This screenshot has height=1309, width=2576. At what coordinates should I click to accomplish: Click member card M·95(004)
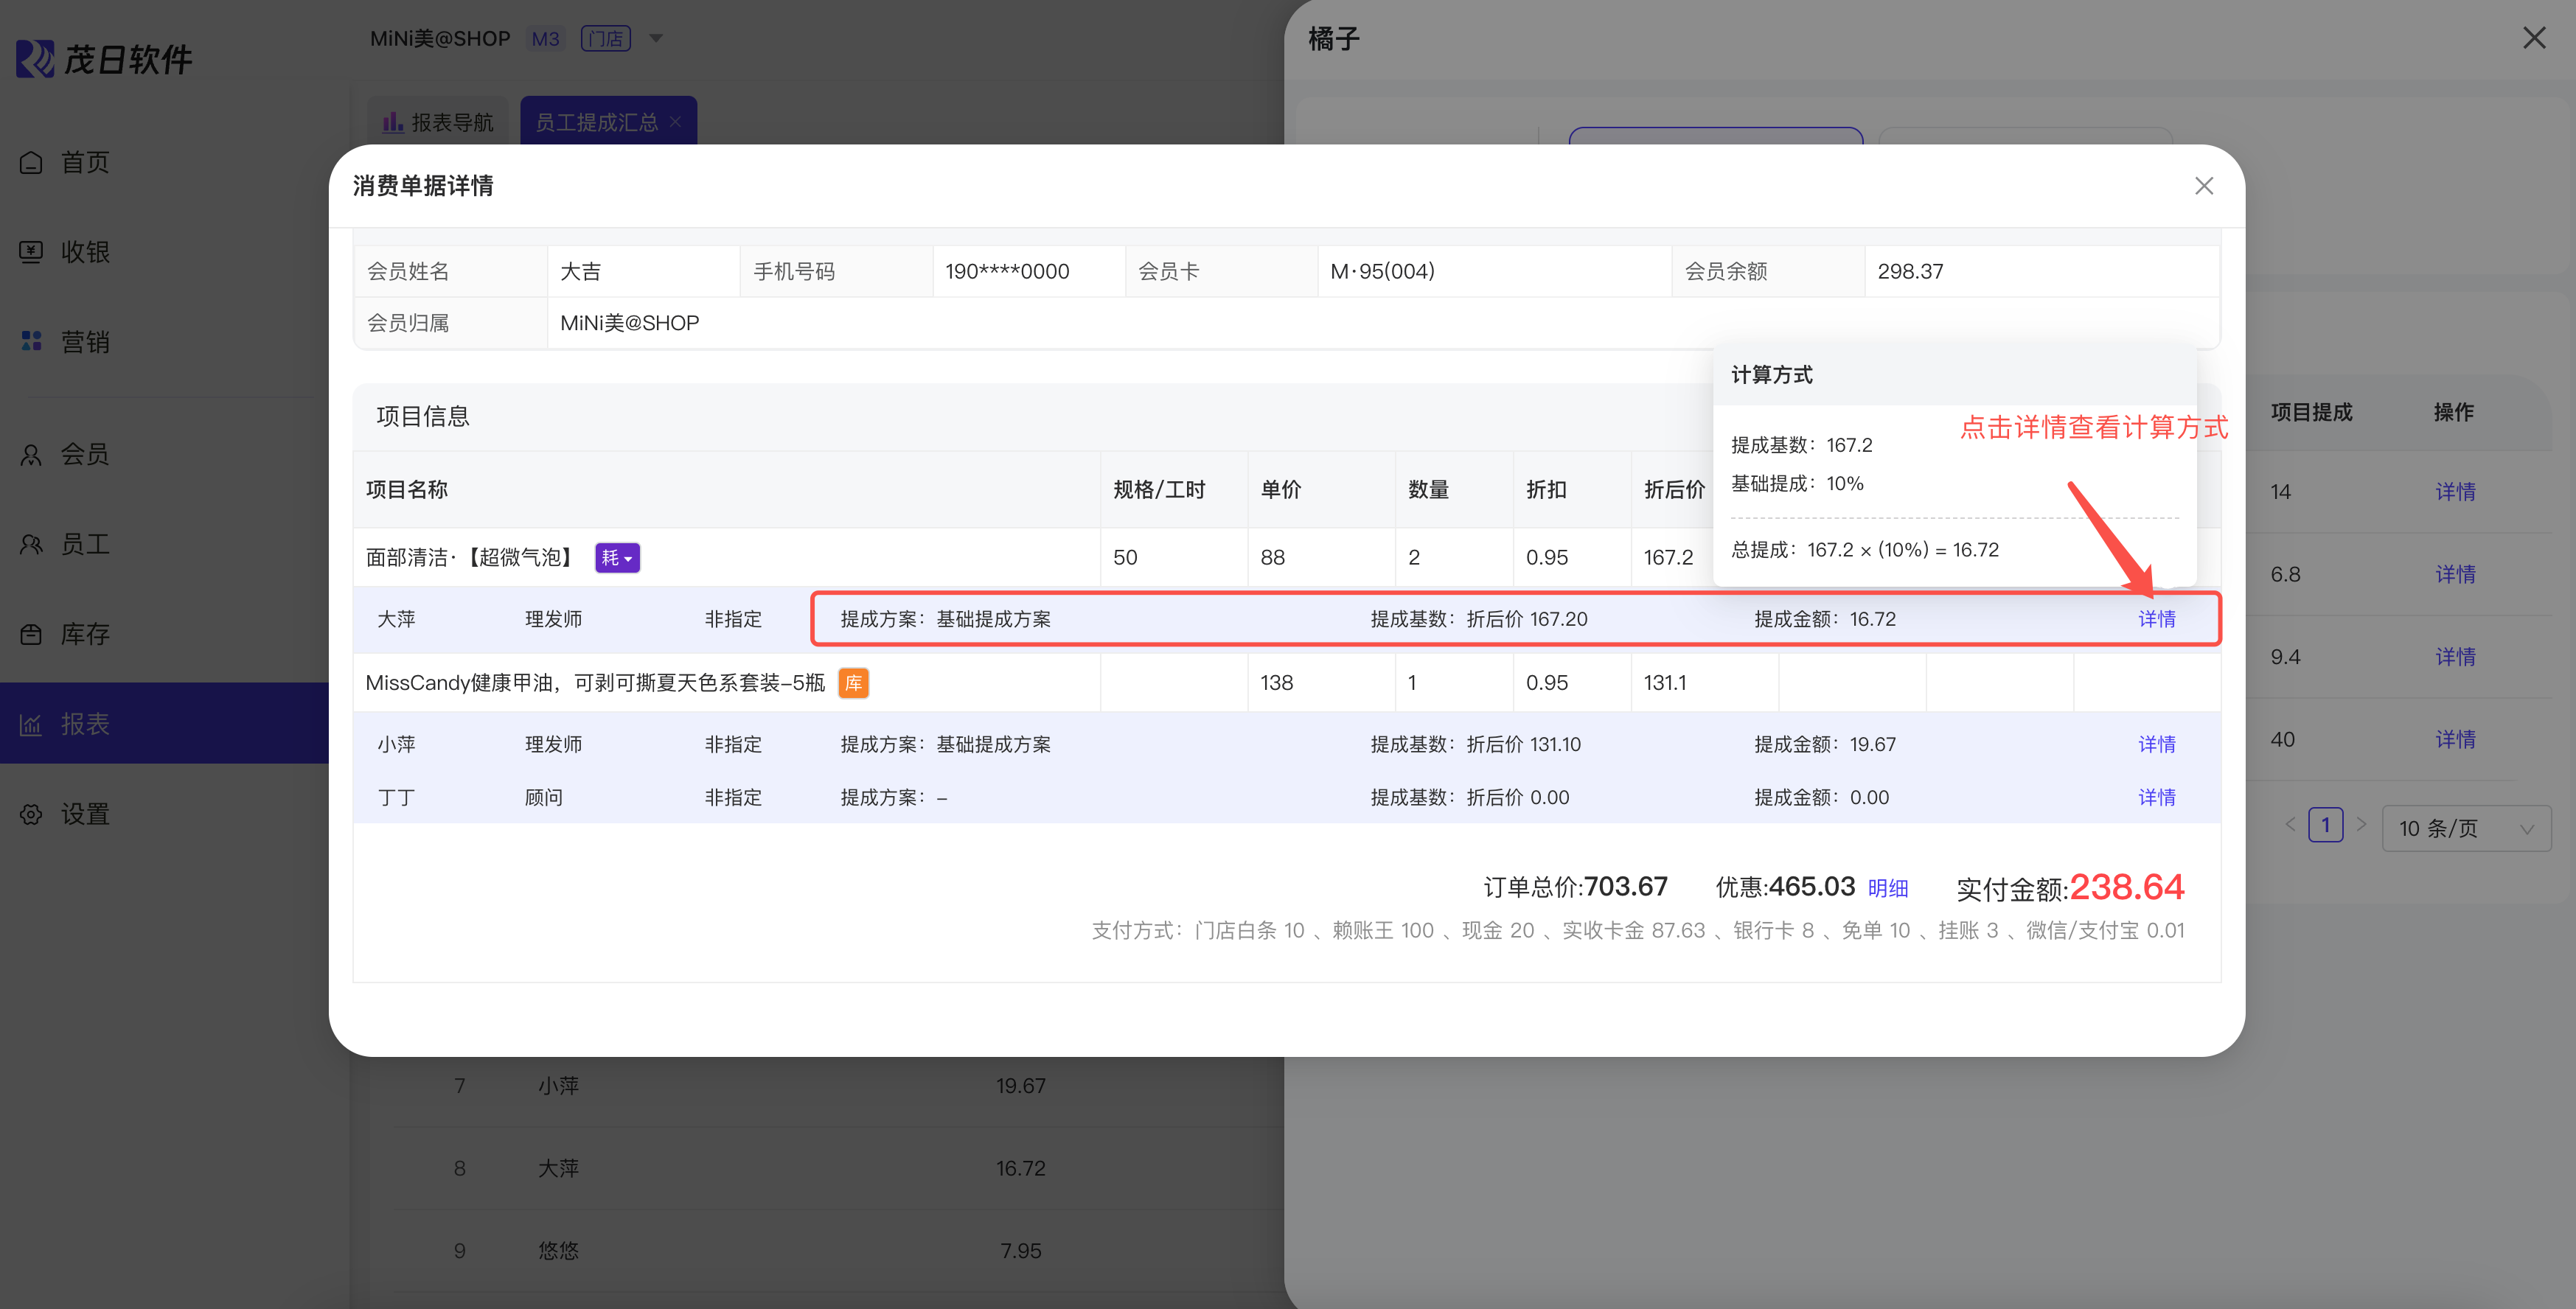(x=1382, y=272)
